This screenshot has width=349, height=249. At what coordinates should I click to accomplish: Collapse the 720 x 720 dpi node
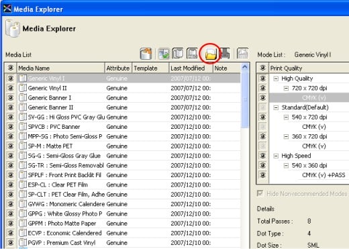286,88
